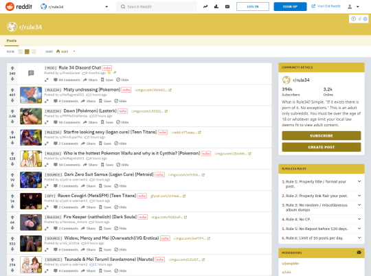Share the Rule 34 Discord Chat post
The image size is (371, 276).
point(91,80)
